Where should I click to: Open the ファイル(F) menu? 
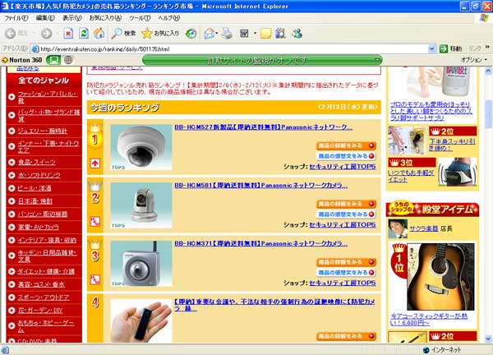(x=16, y=18)
